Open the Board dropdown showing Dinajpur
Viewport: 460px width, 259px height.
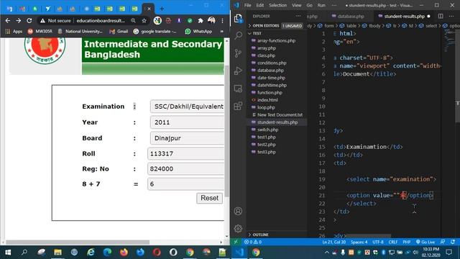(187, 138)
